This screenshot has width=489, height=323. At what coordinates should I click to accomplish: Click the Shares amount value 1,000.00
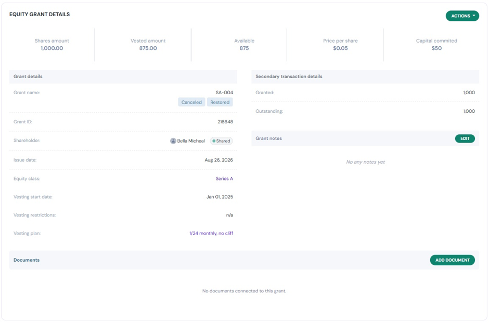point(52,48)
